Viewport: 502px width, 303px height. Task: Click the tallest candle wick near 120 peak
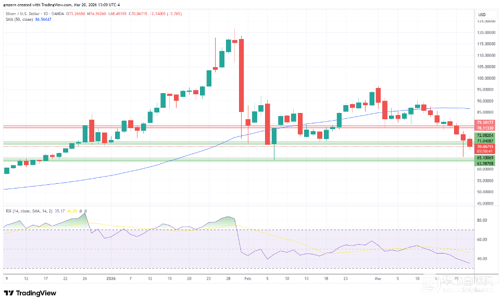pyautogui.click(x=234, y=32)
